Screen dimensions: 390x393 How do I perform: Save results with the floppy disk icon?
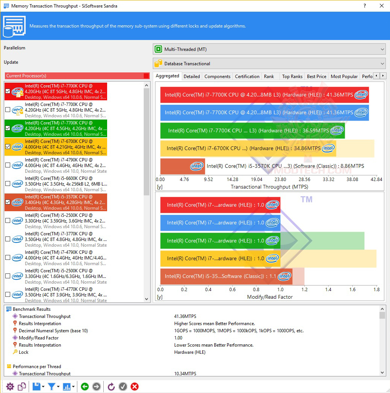pos(37,387)
